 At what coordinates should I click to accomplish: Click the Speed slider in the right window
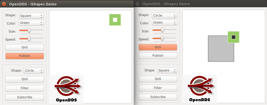[x=164, y=39]
